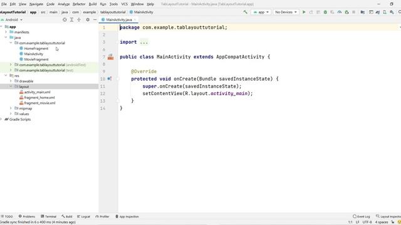Open the VCS menu
The width and height of the screenshot is (401, 225).
[x=124, y=4]
